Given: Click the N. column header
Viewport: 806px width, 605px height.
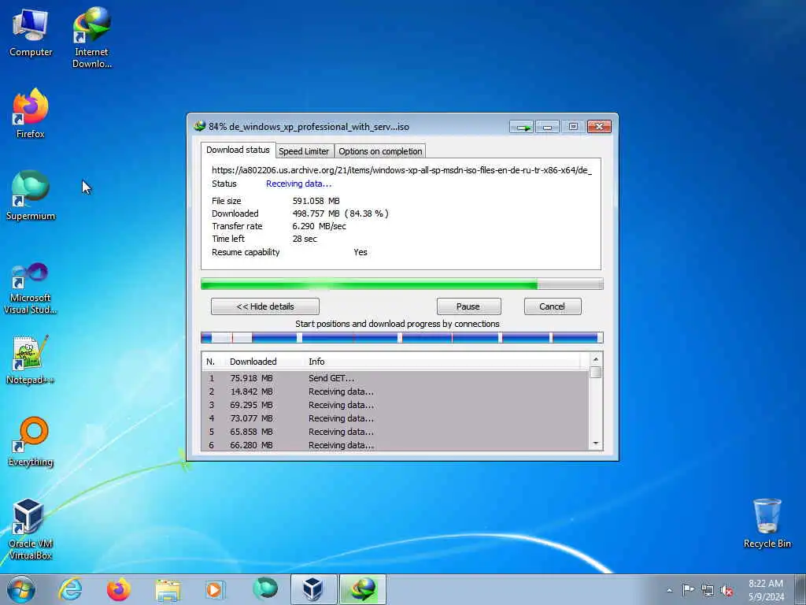Looking at the screenshot, I should [x=211, y=362].
